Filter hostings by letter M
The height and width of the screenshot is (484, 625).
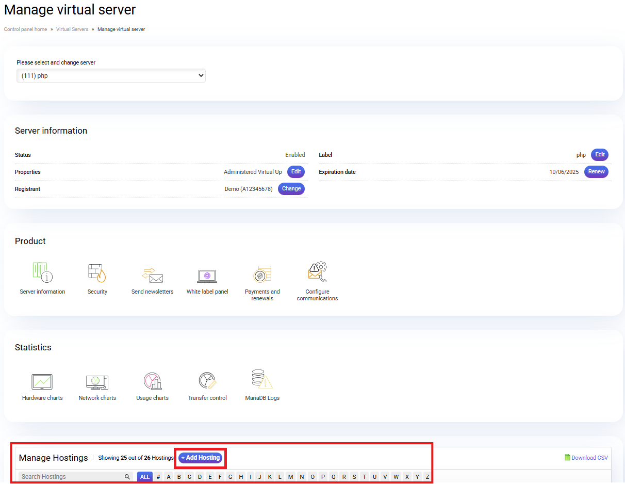click(291, 477)
